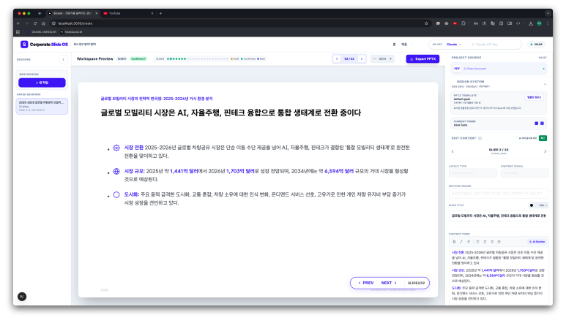Click the N avatar at bottom left

(x=22, y=296)
